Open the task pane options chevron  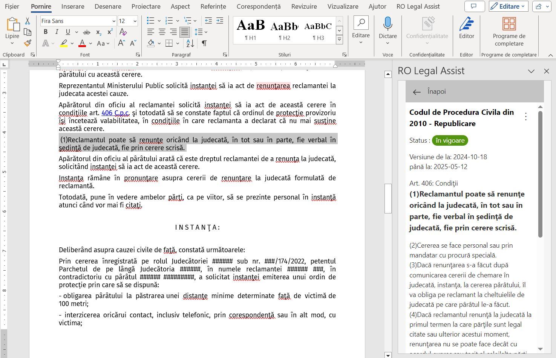531,71
